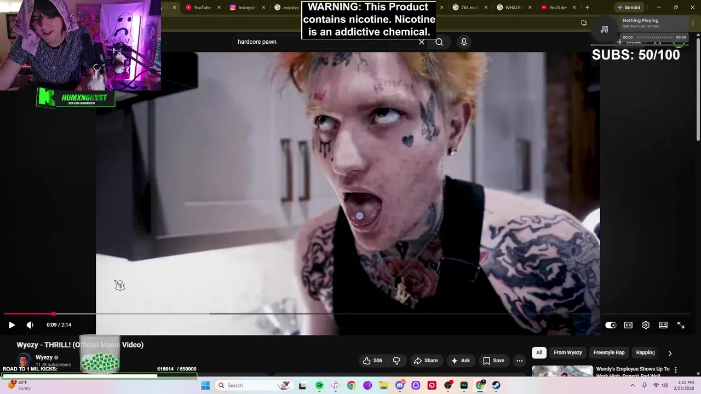This screenshot has width=701, height=394.
Task: Show hidden system tray icons
Action: click(633, 385)
